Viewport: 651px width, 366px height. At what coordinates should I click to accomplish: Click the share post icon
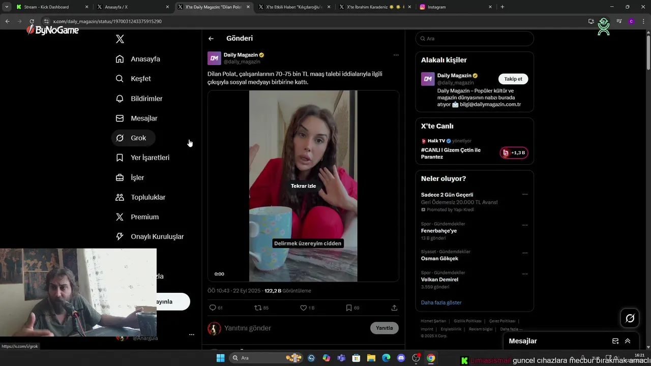click(x=394, y=308)
